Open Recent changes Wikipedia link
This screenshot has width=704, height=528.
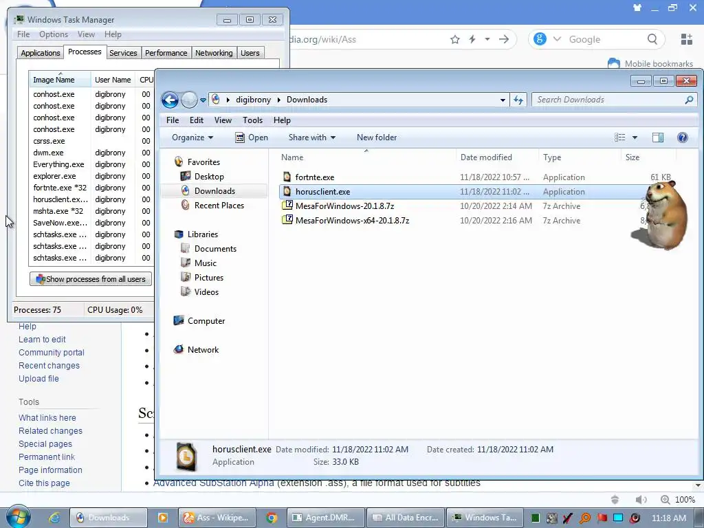click(x=49, y=366)
